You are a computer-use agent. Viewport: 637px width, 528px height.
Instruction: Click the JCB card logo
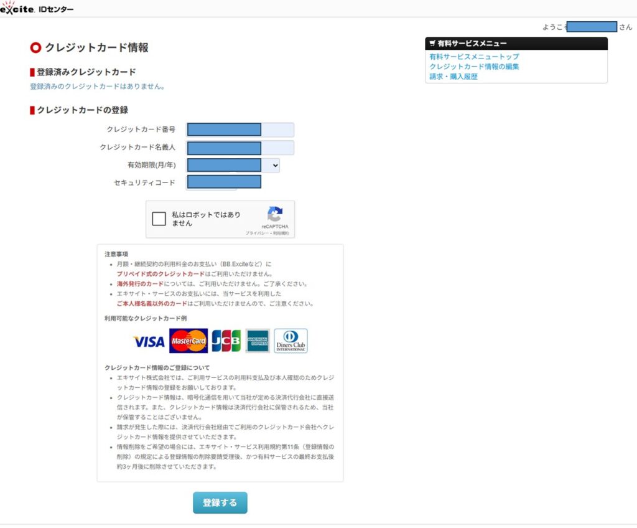pyautogui.click(x=226, y=341)
